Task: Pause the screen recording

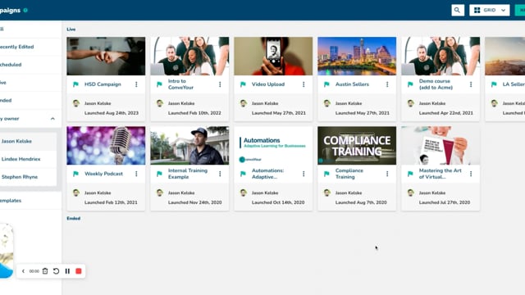Action: (x=67, y=271)
